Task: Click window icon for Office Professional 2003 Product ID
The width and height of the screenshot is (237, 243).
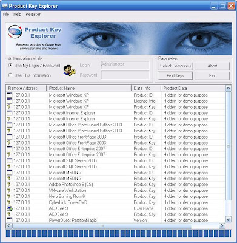Action: 9,125
